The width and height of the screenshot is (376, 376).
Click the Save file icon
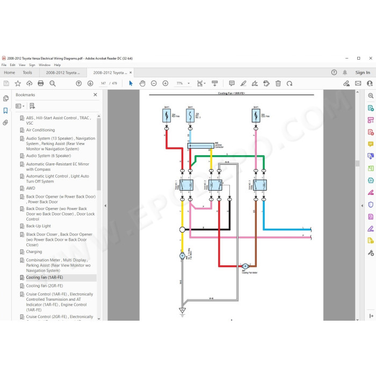pyautogui.click(x=6, y=83)
